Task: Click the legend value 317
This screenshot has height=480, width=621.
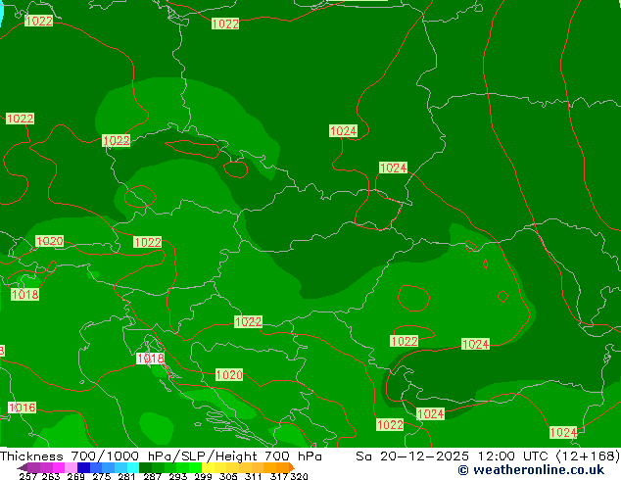Action: [x=279, y=476]
